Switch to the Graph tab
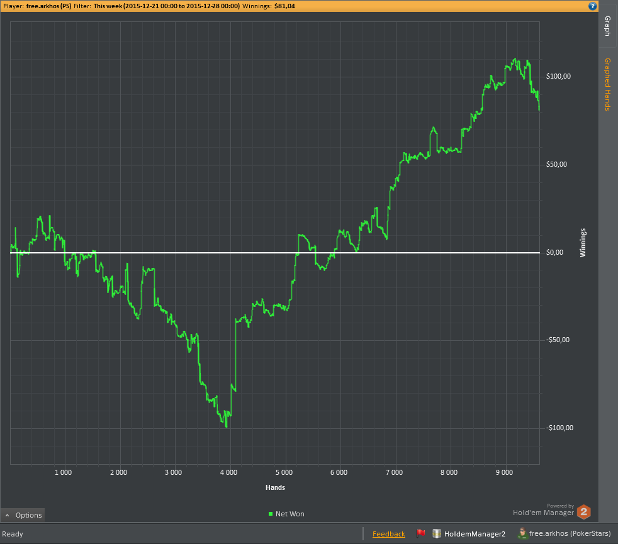The width and height of the screenshot is (618, 544). (x=608, y=26)
